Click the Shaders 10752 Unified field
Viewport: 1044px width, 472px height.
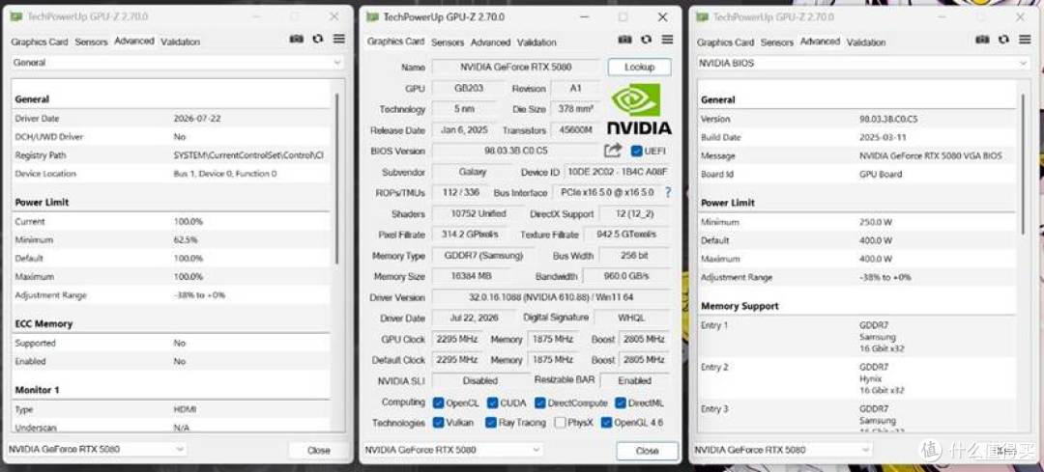tap(478, 214)
